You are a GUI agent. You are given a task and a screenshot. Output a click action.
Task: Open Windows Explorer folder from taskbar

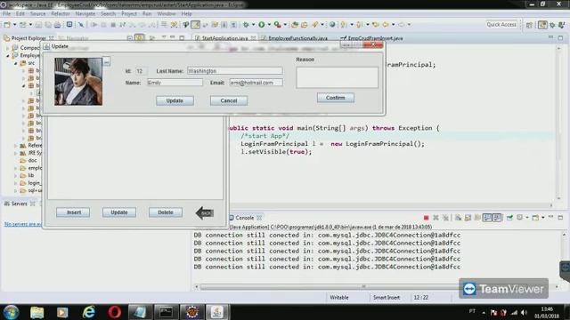coord(37,312)
